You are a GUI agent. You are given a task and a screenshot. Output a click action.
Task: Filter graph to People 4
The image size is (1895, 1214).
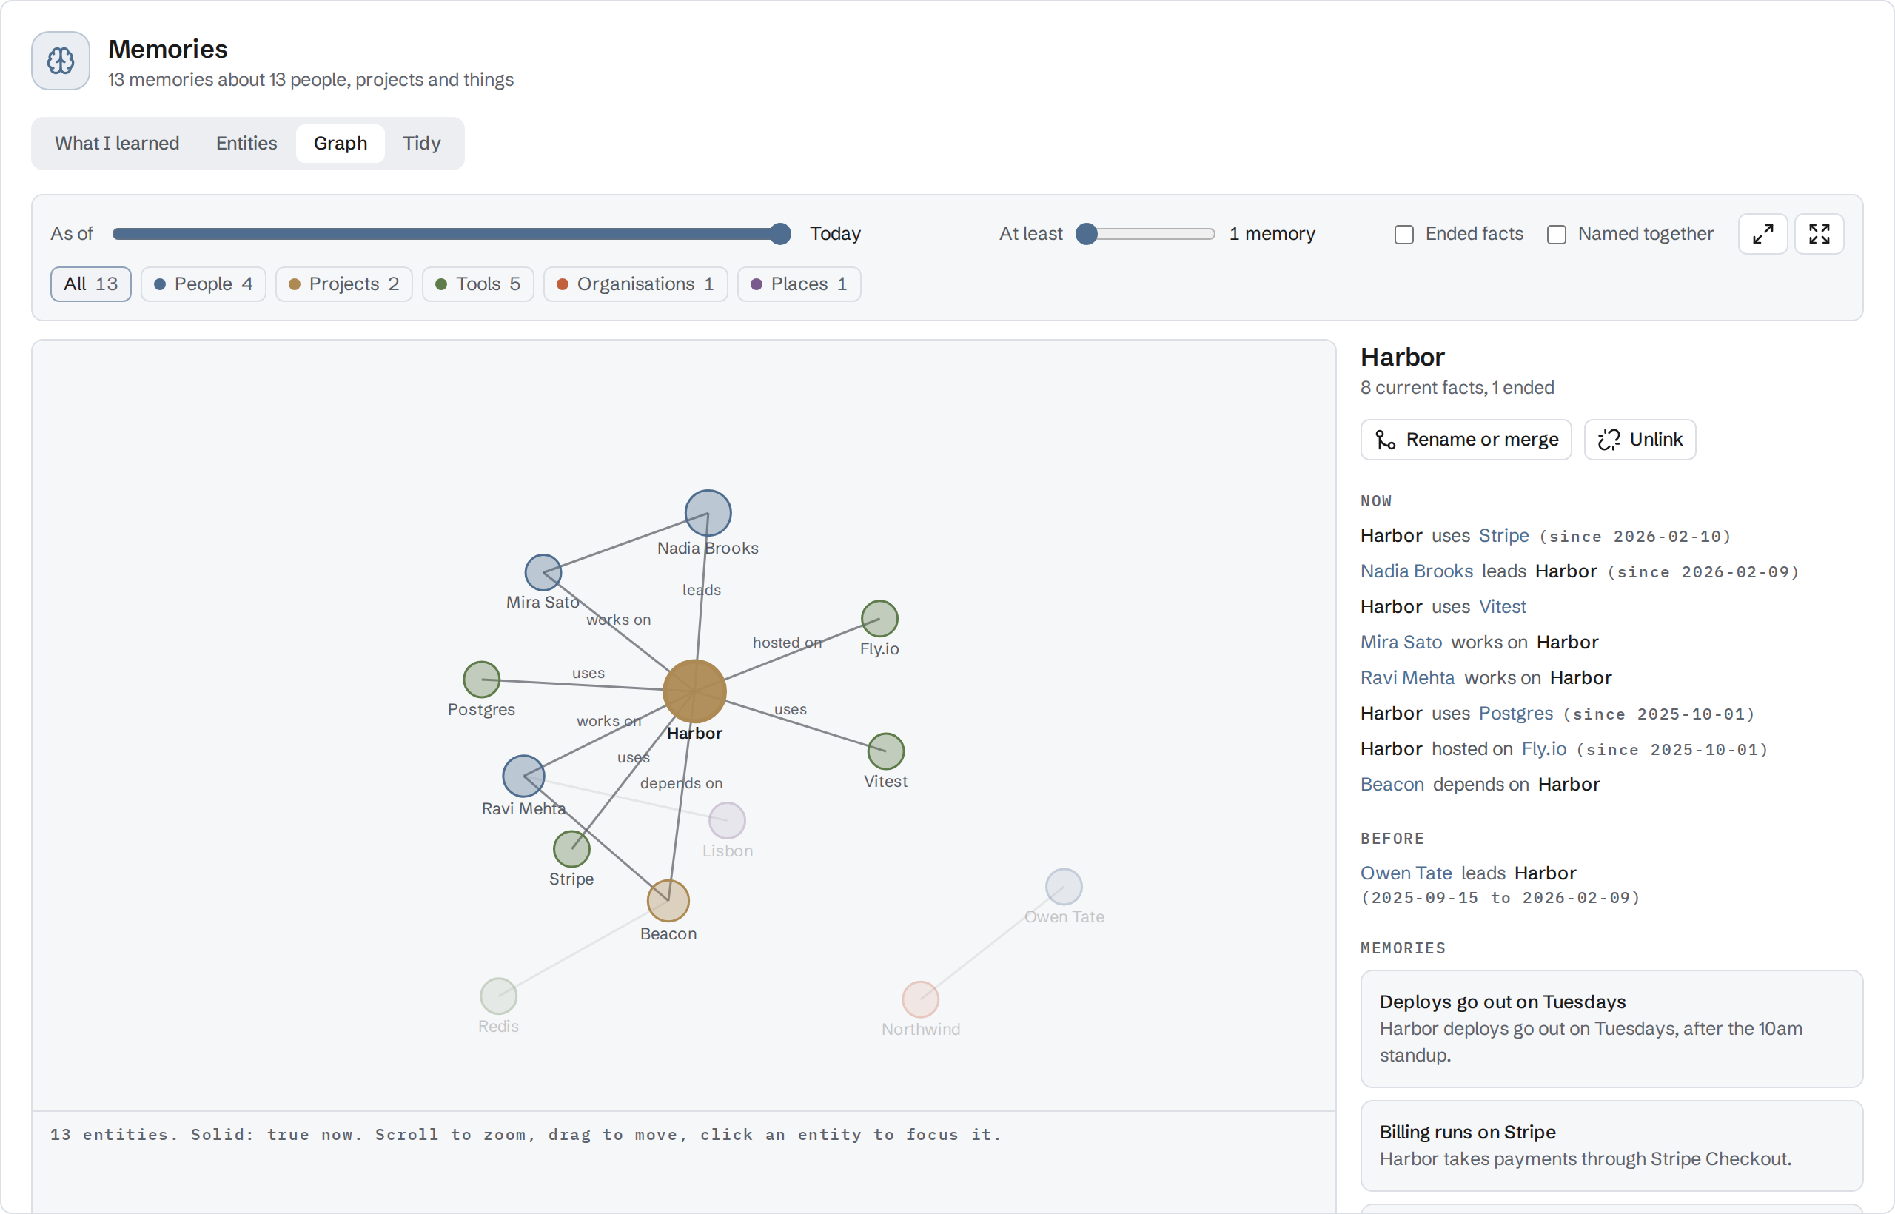click(x=204, y=284)
